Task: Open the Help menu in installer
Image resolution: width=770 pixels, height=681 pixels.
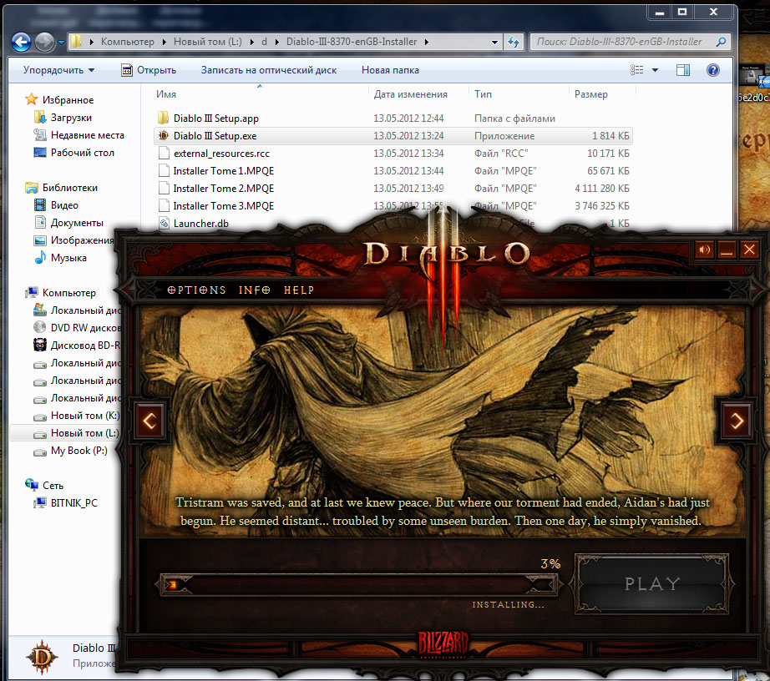Action: [x=299, y=290]
